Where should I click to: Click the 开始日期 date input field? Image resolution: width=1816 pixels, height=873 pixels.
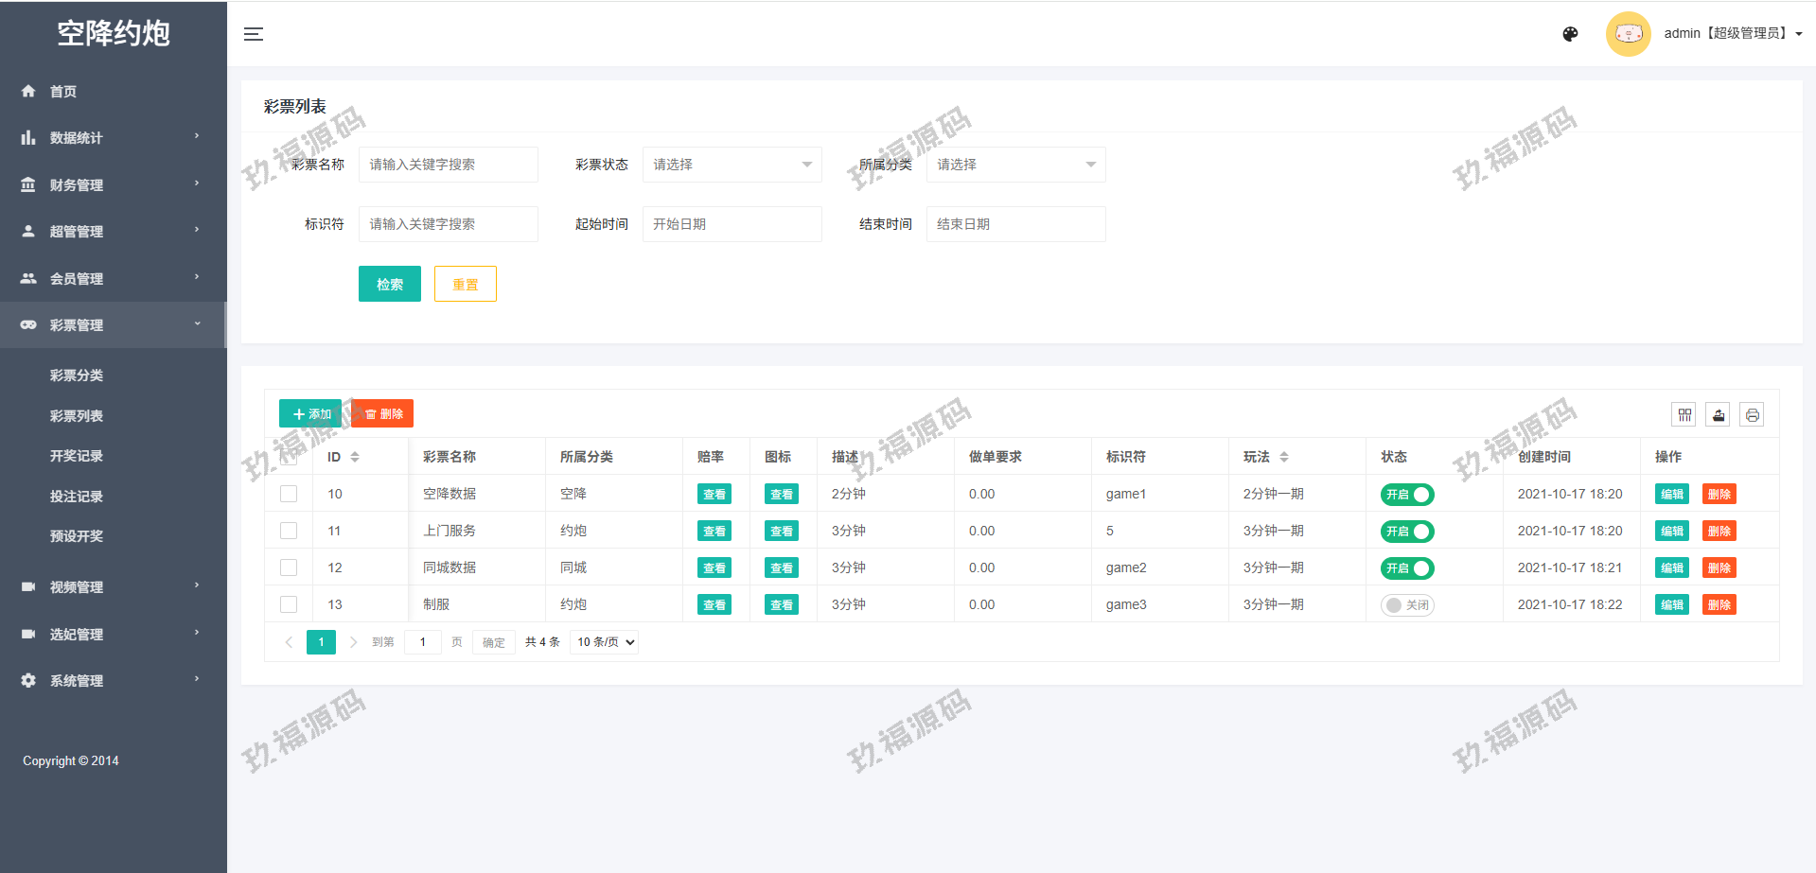[x=732, y=224]
